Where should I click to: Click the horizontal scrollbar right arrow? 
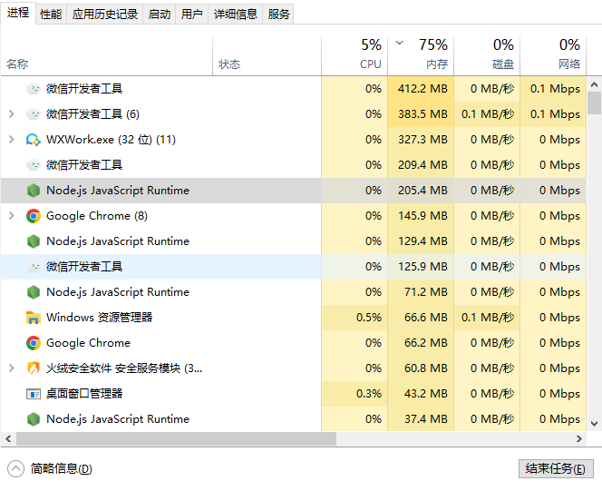click(x=579, y=438)
